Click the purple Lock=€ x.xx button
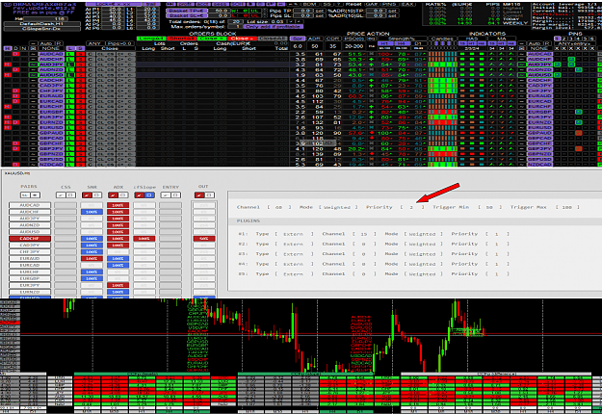 coord(113,4)
